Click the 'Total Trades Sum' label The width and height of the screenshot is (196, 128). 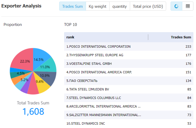[x=33, y=103]
